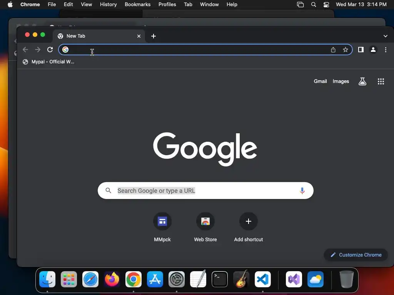
Task: Open Finder from the Dock
Action: (47, 279)
